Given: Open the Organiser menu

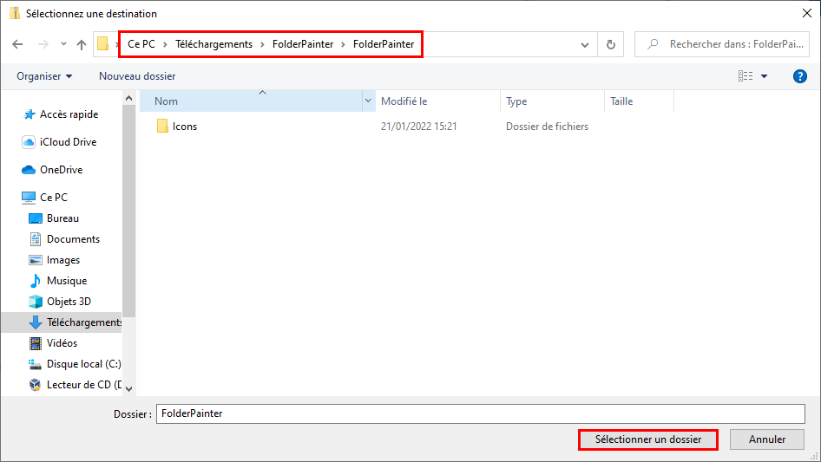Looking at the screenshot, I should click(x=44, y=76).
